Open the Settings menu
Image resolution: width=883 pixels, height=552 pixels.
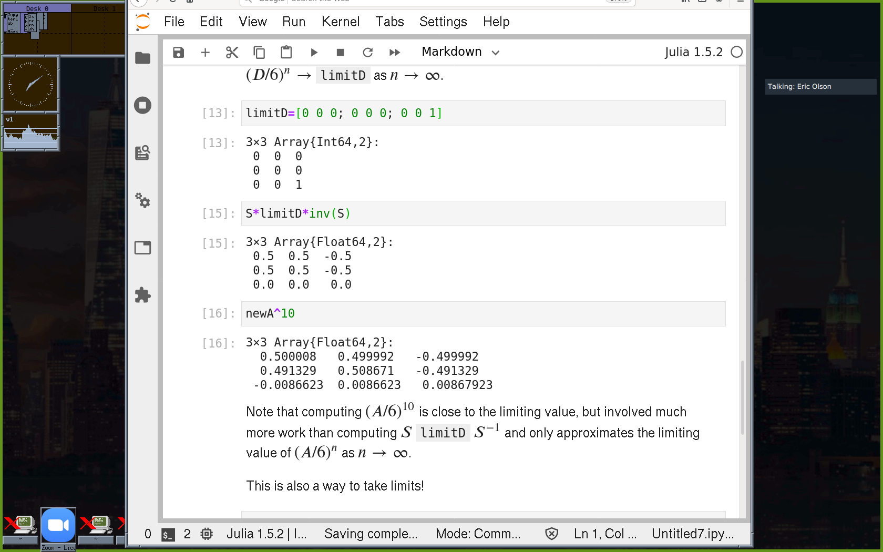[x=443, y=22]
